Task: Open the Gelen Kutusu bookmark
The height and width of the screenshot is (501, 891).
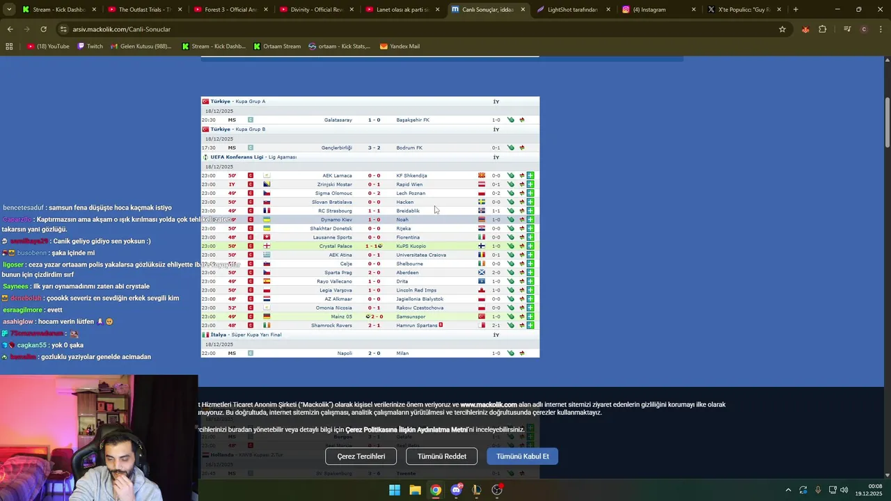Action: click(141, 47)
